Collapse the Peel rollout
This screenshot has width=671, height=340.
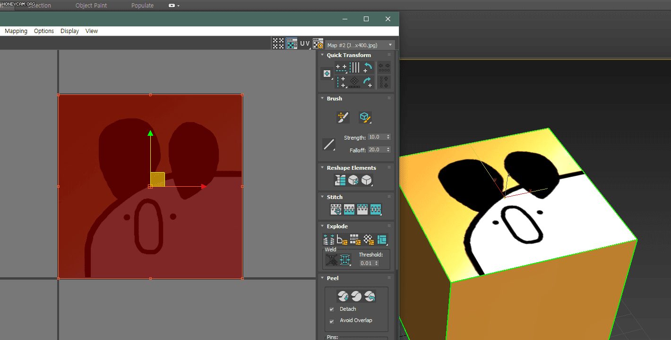322,278
